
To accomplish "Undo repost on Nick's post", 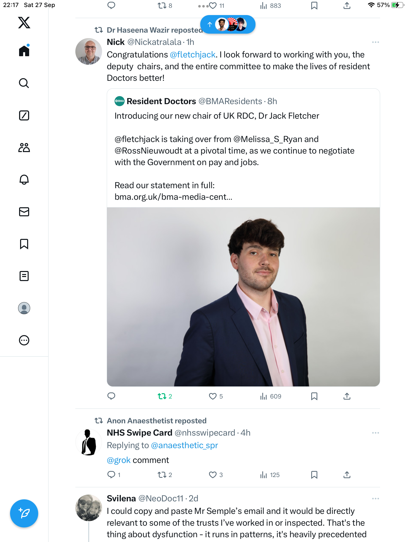I will (162, 396).
